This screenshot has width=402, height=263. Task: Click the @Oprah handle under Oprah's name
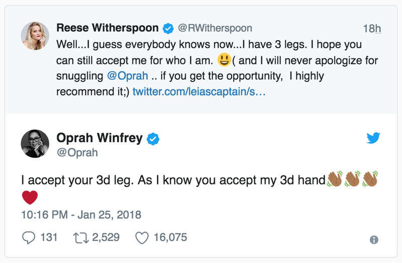pyautogui.click(x=77, y=152)
